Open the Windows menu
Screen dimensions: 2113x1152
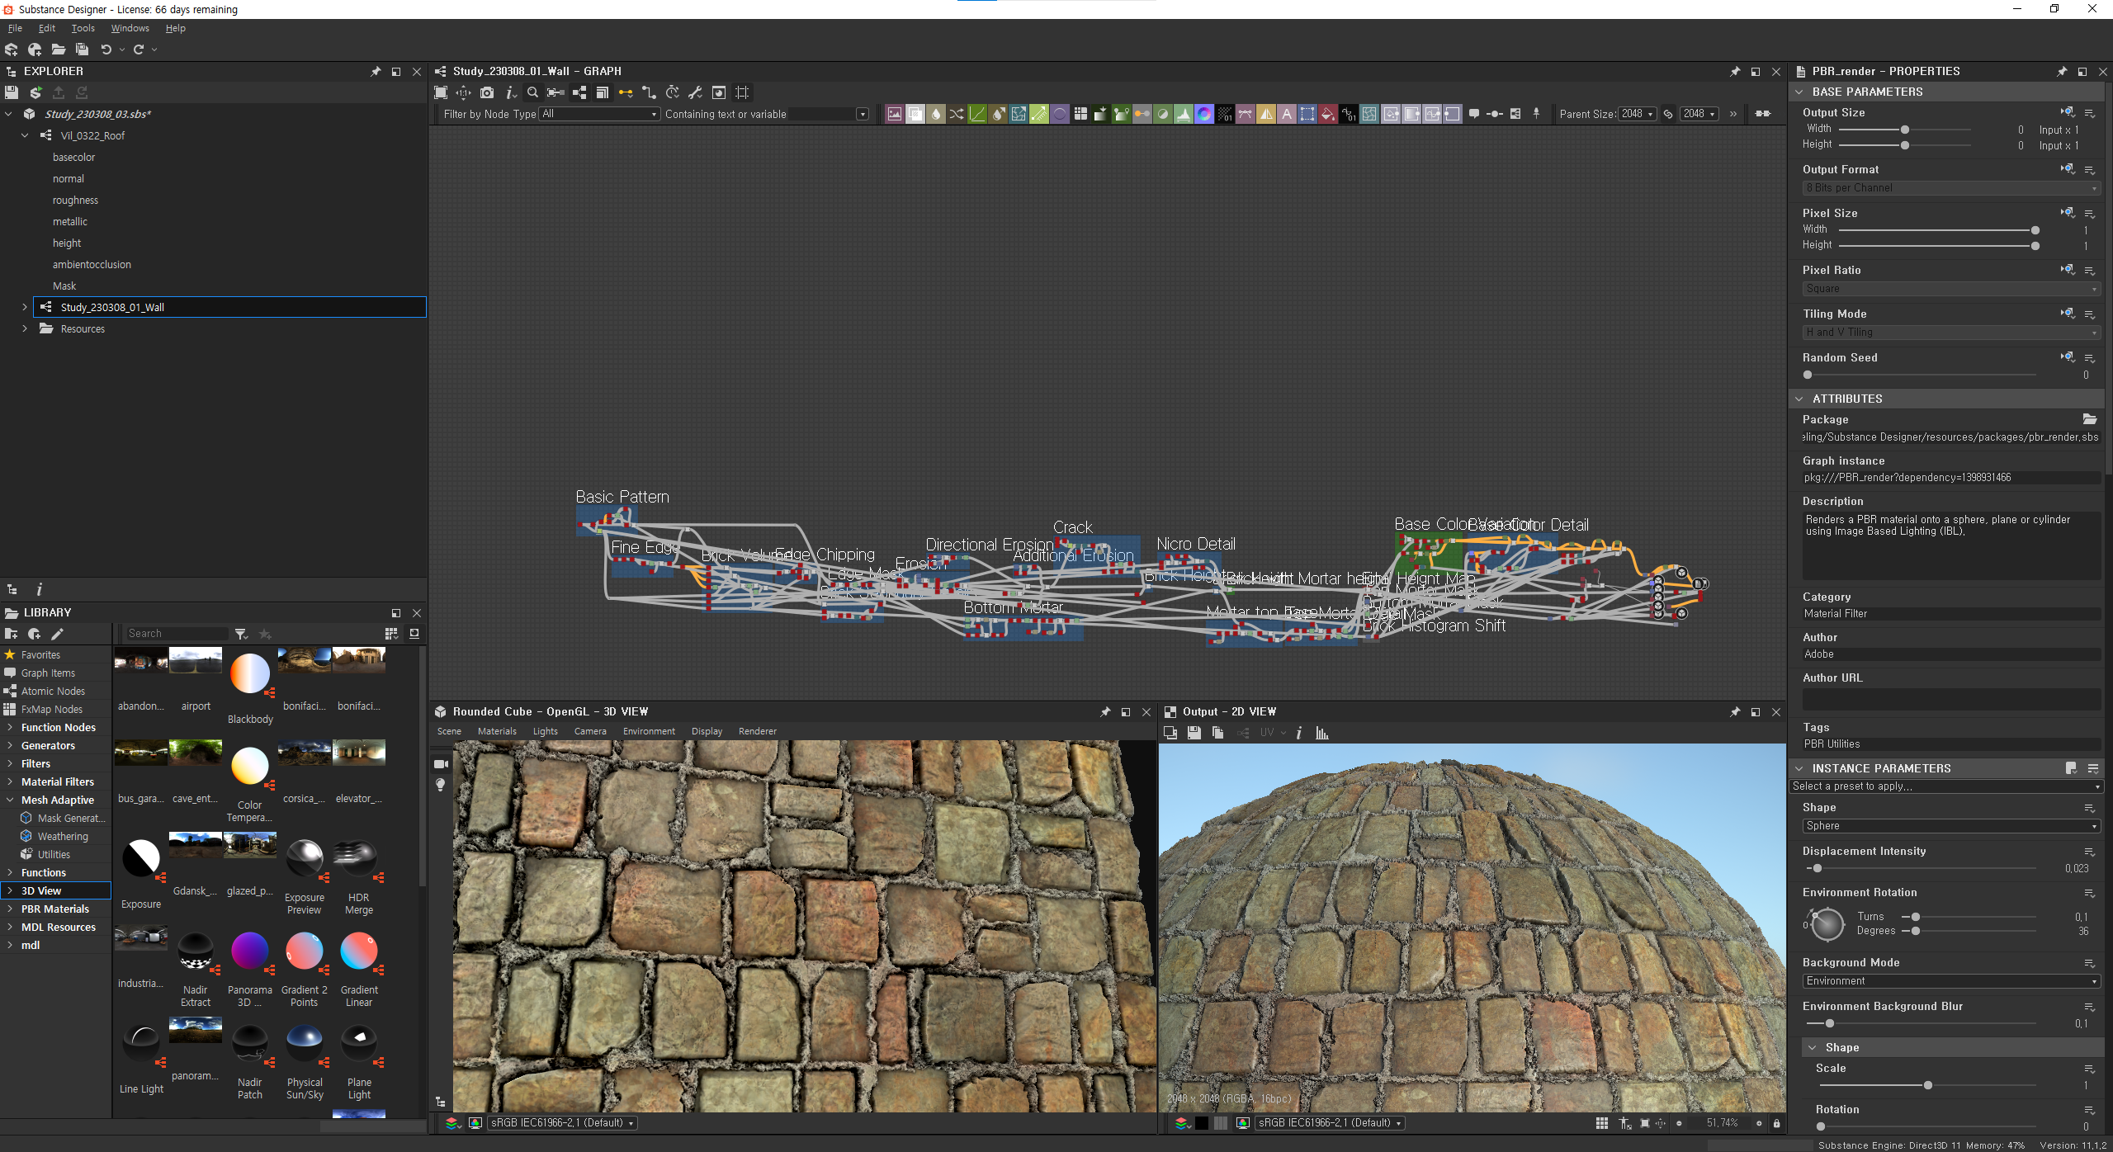click(130, 28)
